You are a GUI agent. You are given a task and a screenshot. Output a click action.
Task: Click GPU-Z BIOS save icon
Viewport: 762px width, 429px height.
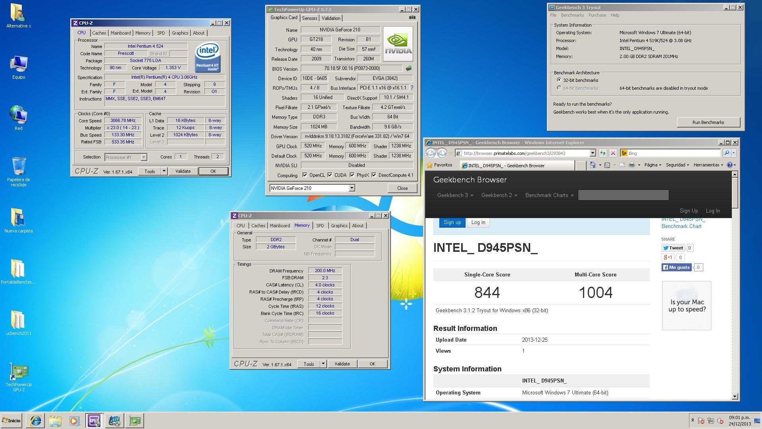[x=408, y=68]
